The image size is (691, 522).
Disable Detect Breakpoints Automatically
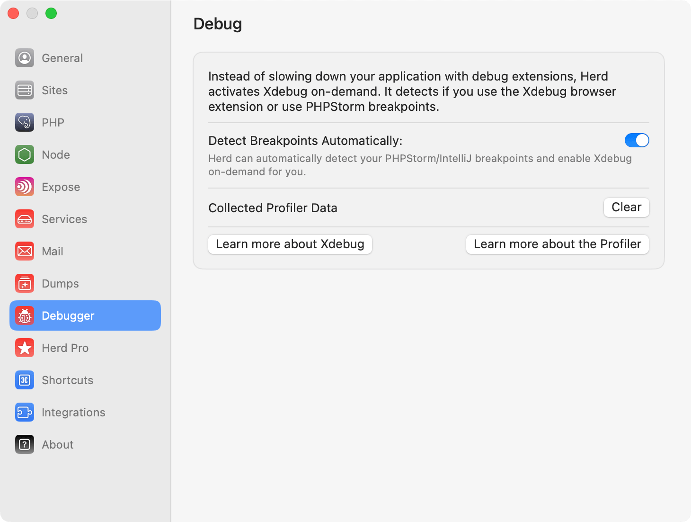(637, 140)
